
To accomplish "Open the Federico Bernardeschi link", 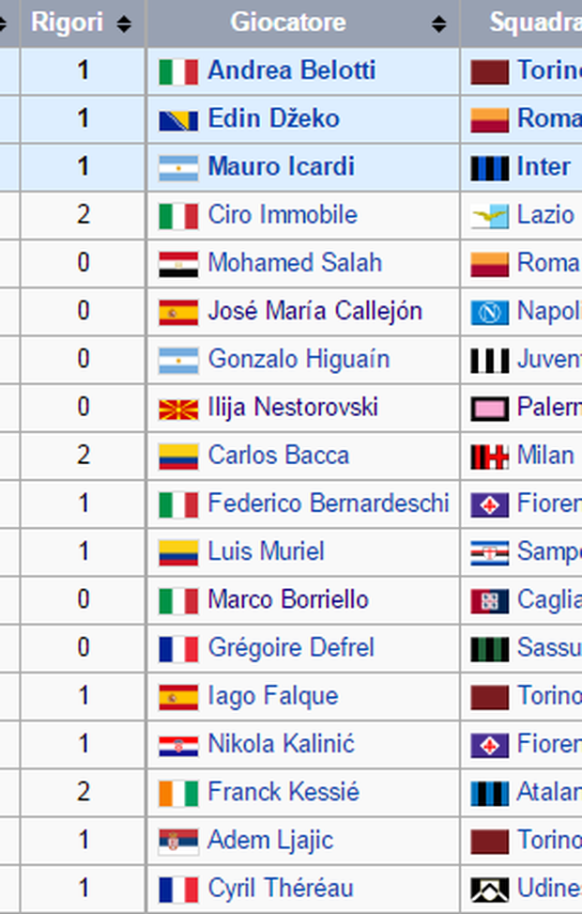I will coord(329,503).
